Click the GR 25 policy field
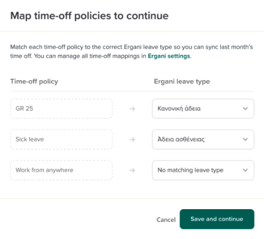 pyautogui.click(x=61, y=108)
